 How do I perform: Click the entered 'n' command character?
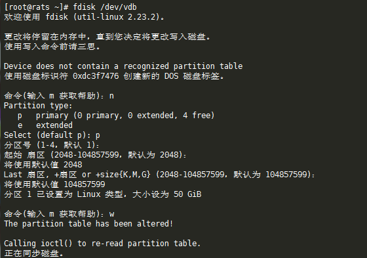tap(111, 96)
